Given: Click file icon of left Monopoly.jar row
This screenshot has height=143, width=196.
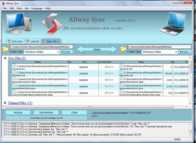Looking at the screenshot, I should (14, 72).
